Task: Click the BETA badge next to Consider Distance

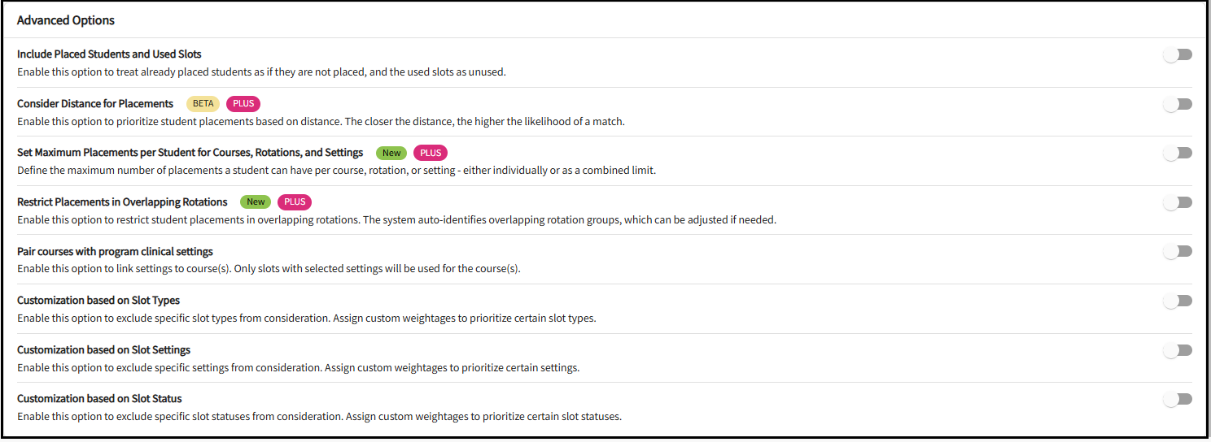Action: [203, 104]
